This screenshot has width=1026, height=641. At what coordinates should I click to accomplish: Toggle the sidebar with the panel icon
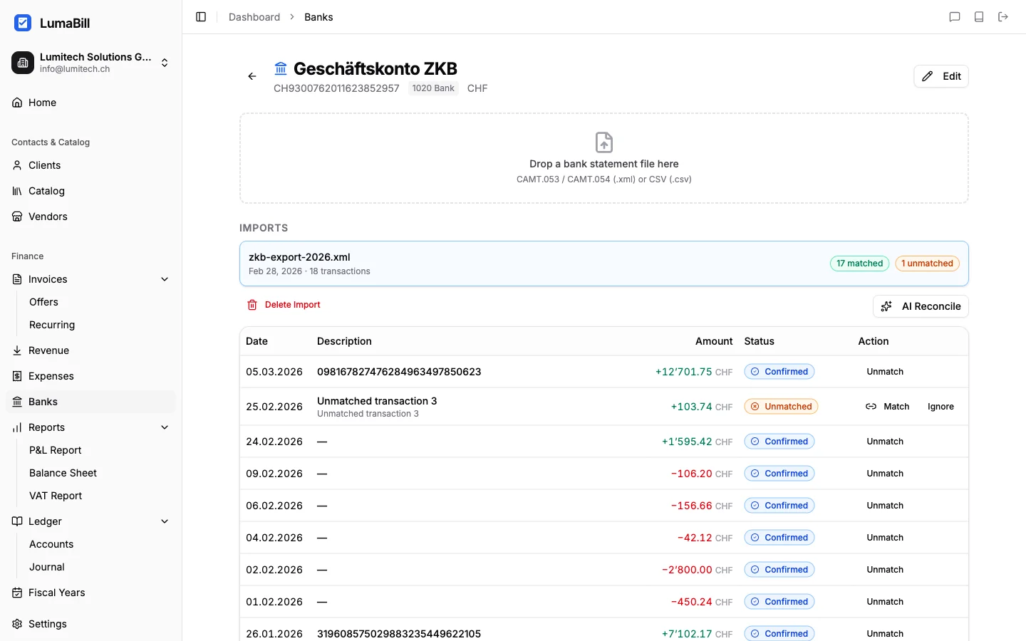point(200,16)
